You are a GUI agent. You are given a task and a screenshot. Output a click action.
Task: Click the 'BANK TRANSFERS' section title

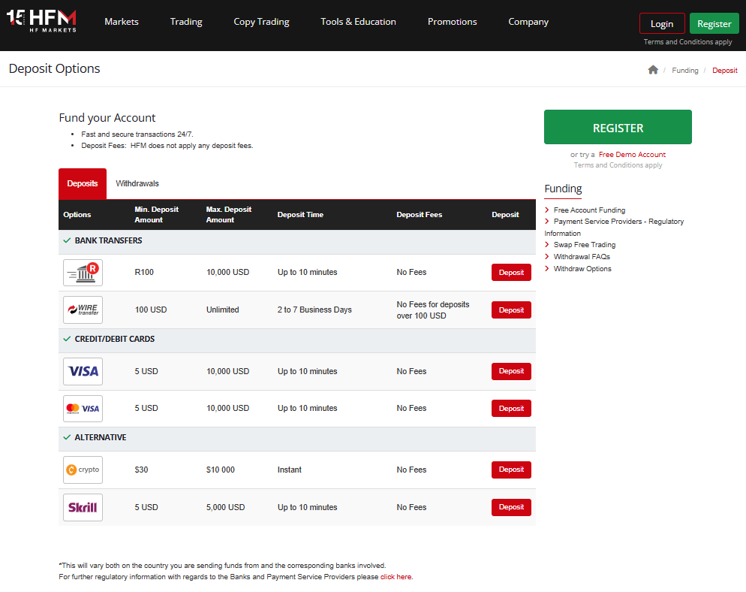click(x=109, y=240)
